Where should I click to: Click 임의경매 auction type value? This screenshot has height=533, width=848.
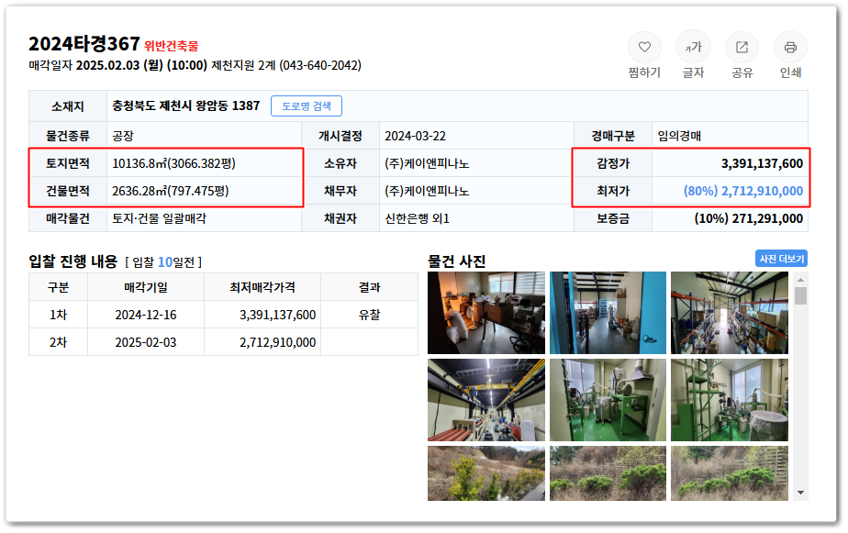[x=679, y=136]
